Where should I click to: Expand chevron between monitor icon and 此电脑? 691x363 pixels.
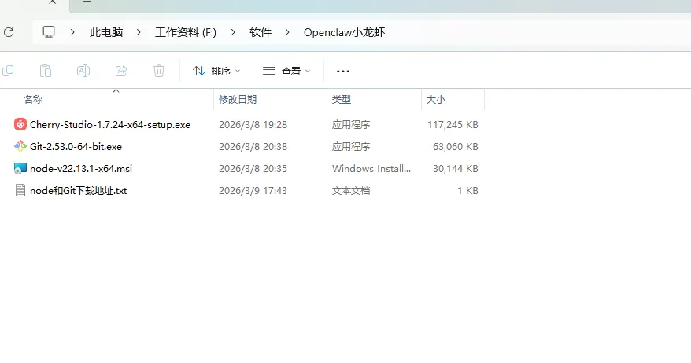pos(72,32)
